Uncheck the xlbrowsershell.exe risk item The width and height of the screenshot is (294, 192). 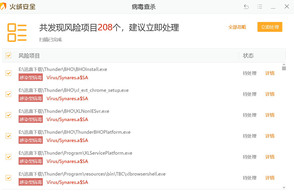[x=8, y=178]
